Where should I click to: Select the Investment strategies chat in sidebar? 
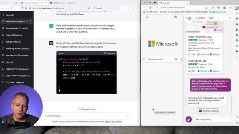17,22
